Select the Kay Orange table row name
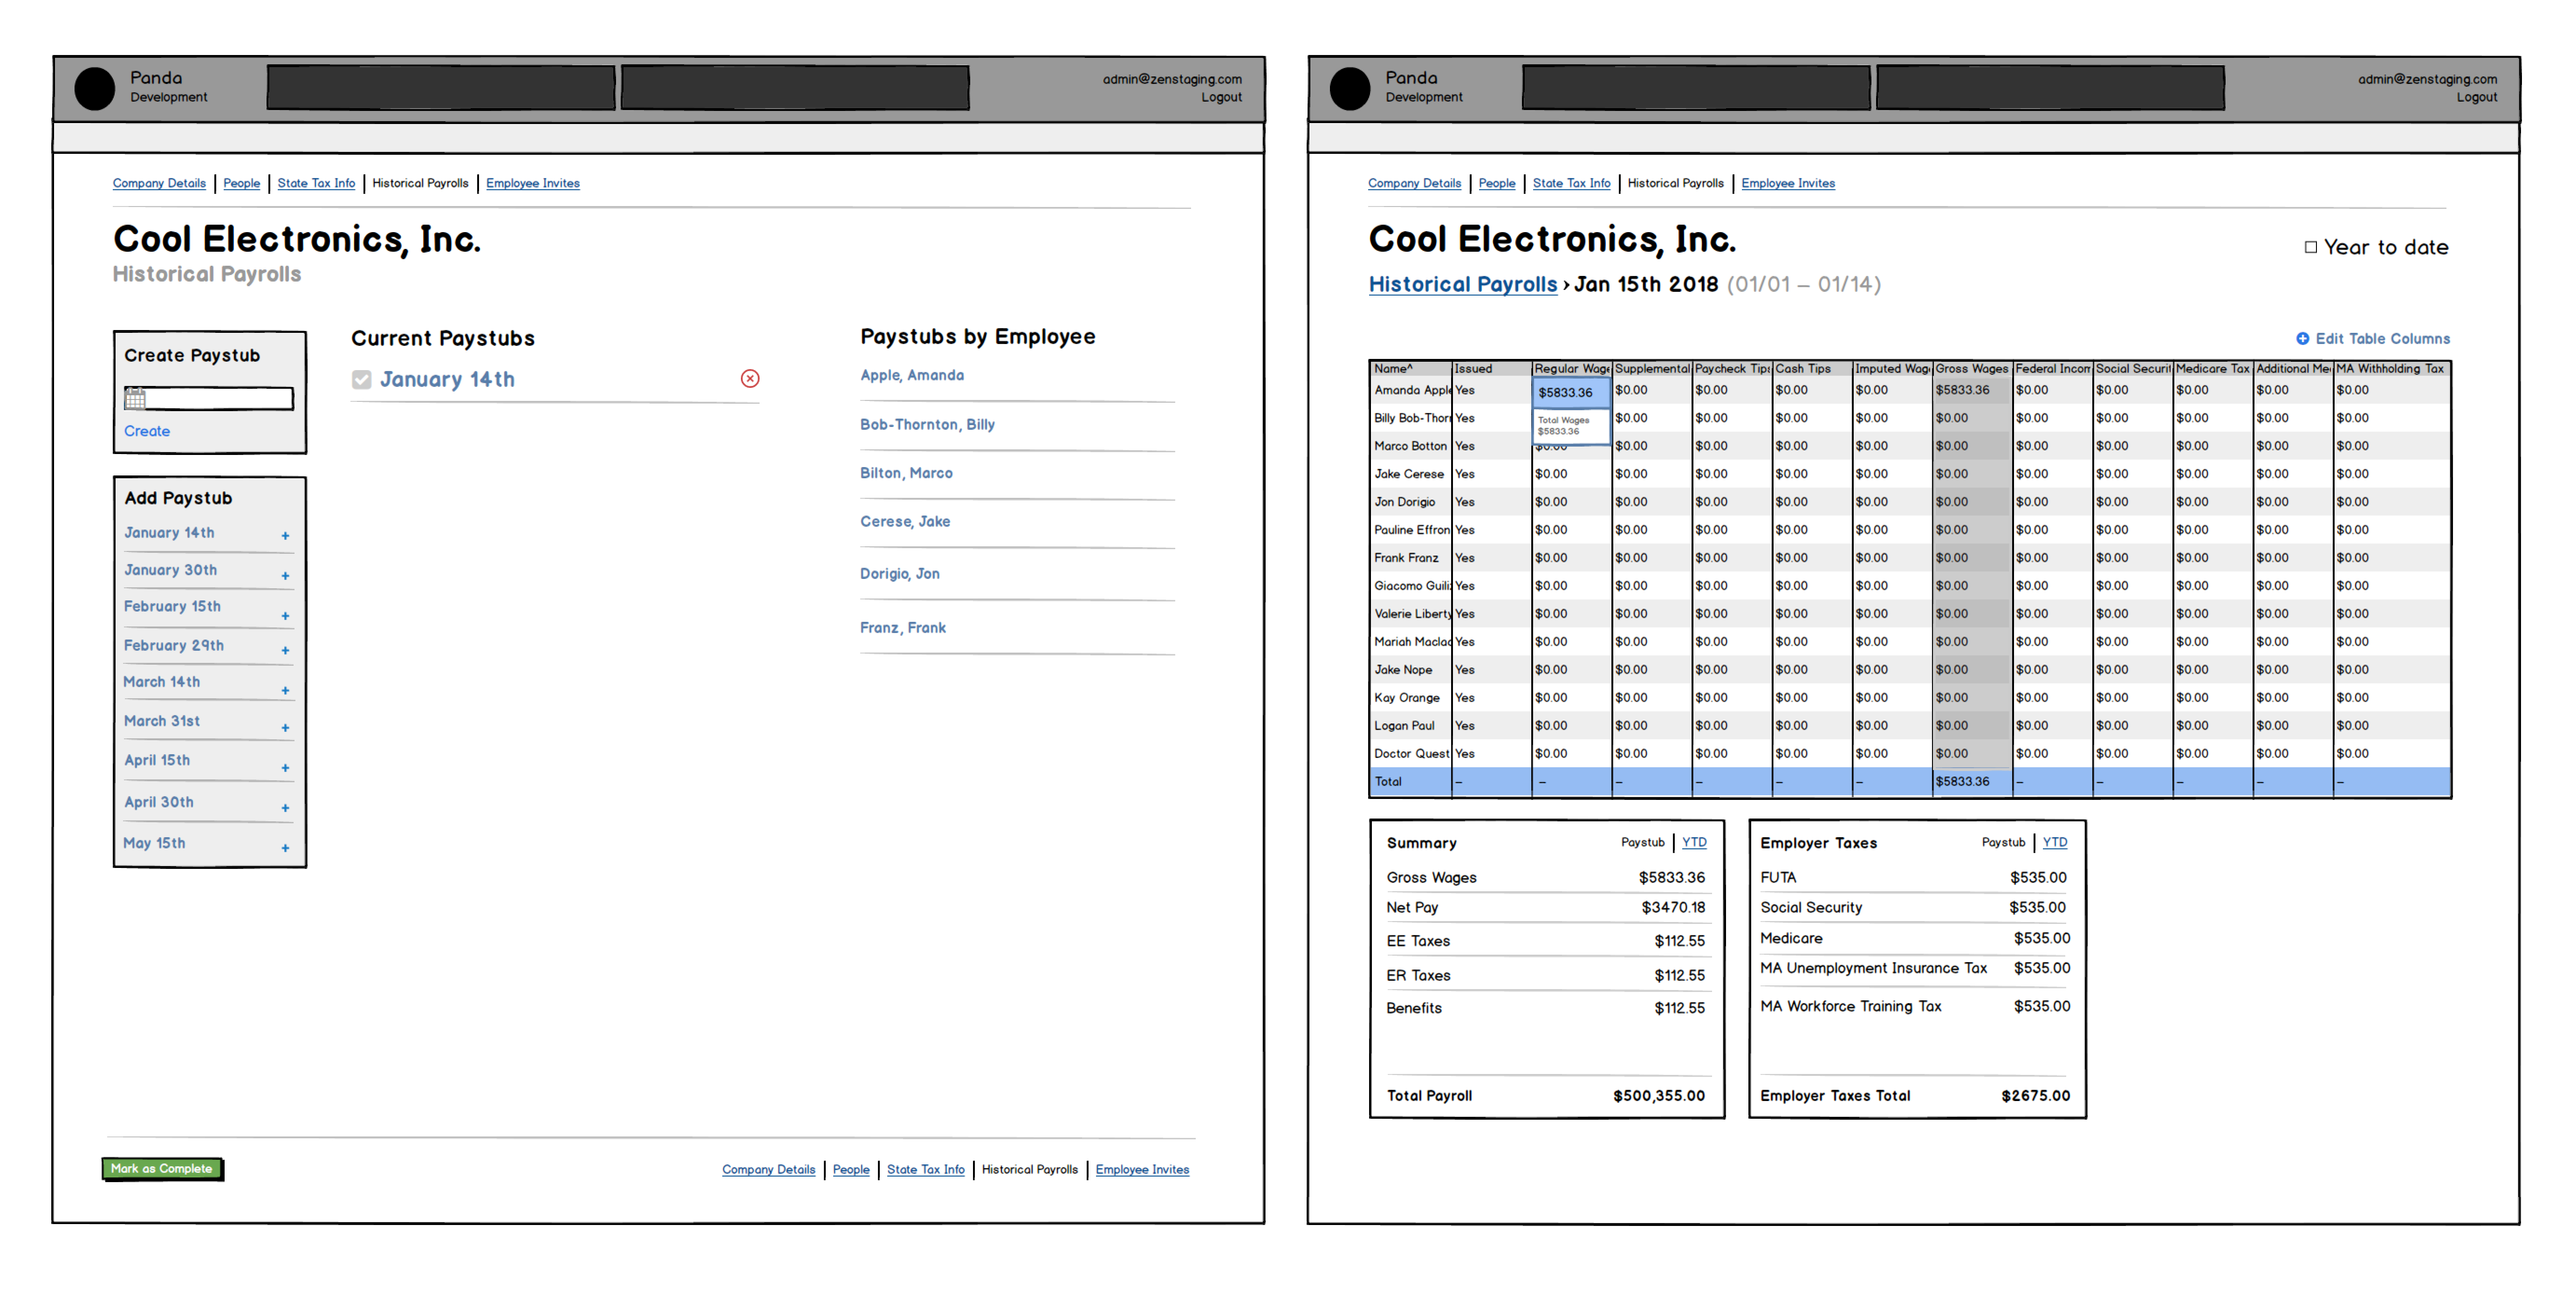 coord(1407,698)
